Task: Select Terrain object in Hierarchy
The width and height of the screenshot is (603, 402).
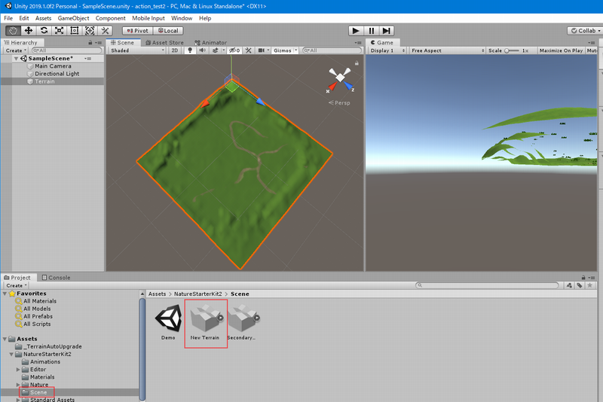Action: [44, 81]
